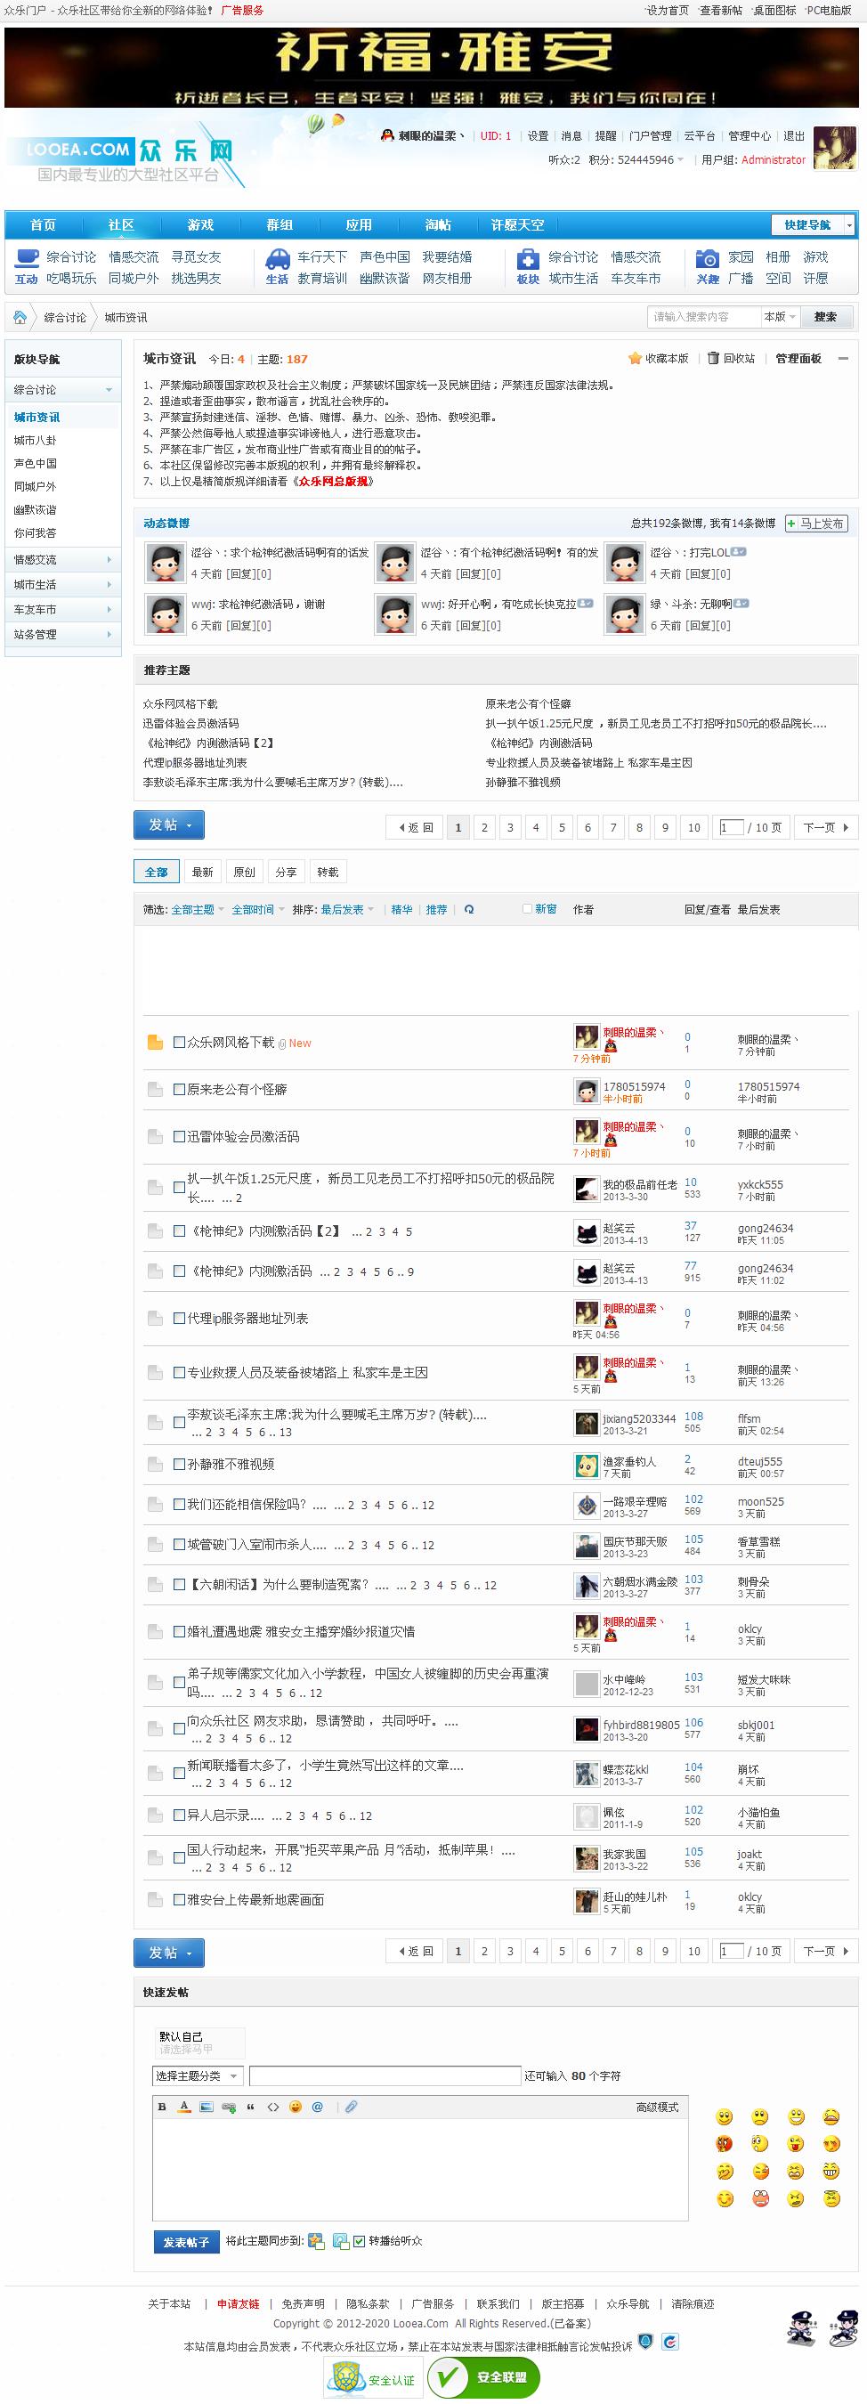Viewport: 867px width, 2404px height.
Task: Uncheck the 转播给听众 checkbox
Action: coord(360,2241)
